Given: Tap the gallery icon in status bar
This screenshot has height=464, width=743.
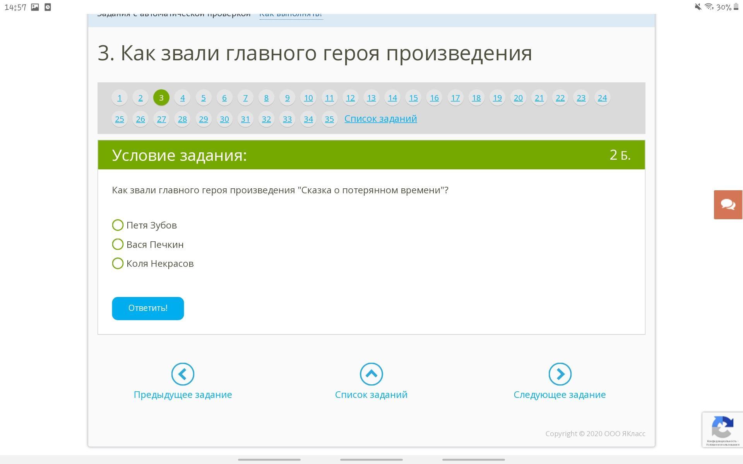Looking at the screenshot, I should pos(35,7).
